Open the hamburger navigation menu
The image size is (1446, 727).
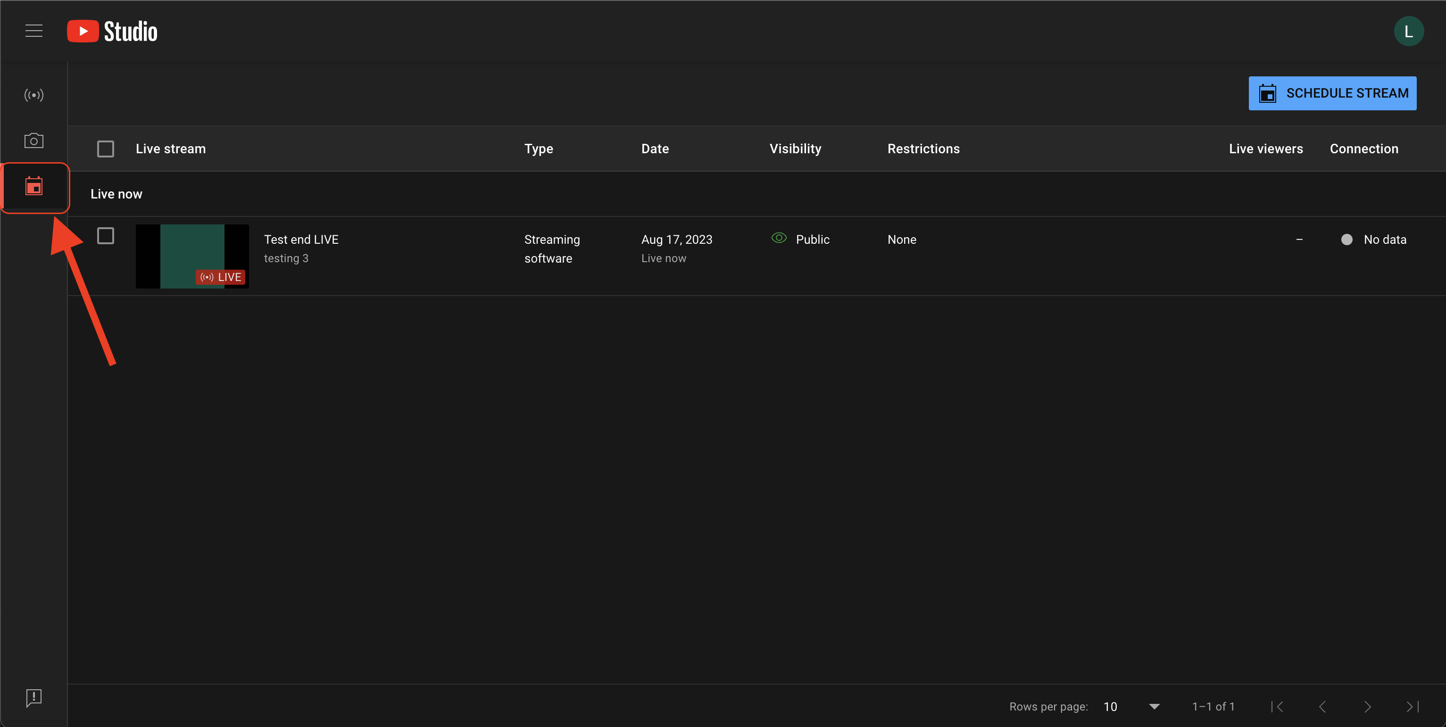33,31
